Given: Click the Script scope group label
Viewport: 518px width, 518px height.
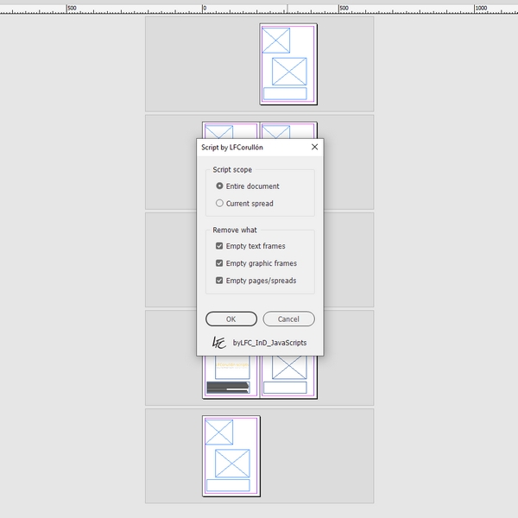Looking at the screenshot, I should 232,169.
